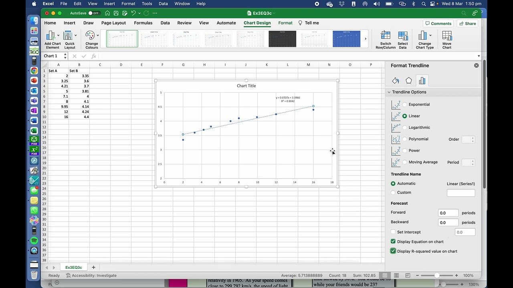513x288 pixels.
Task: Expand chart styles gallery arrow
Action: 365,39
